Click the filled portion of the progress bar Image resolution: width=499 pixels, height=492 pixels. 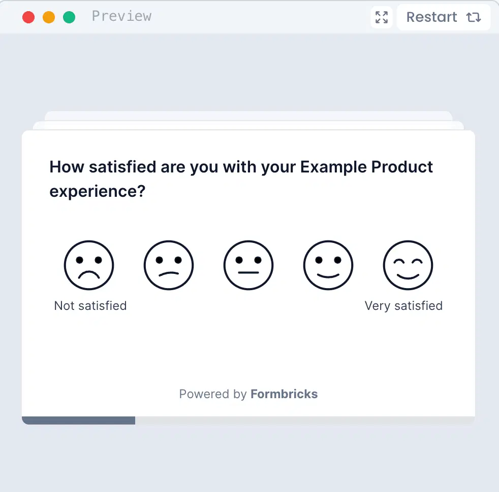click(79, 420)
